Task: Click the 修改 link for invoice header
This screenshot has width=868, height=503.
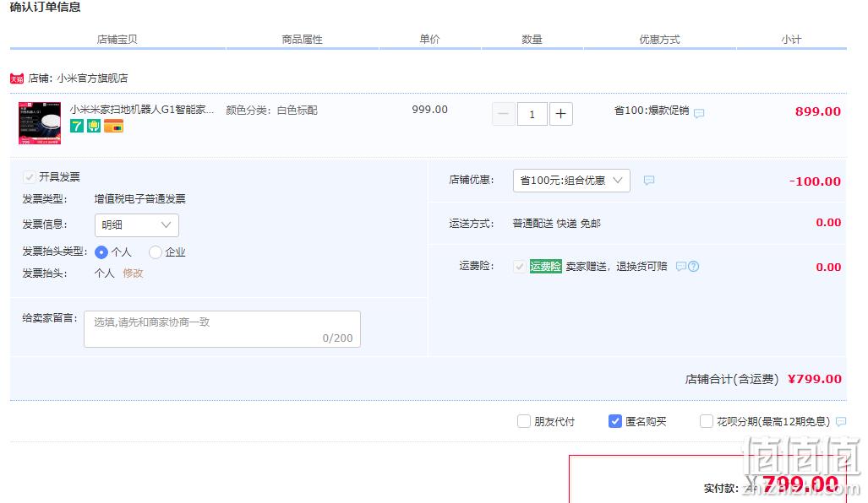Action: tap(133, 273)
